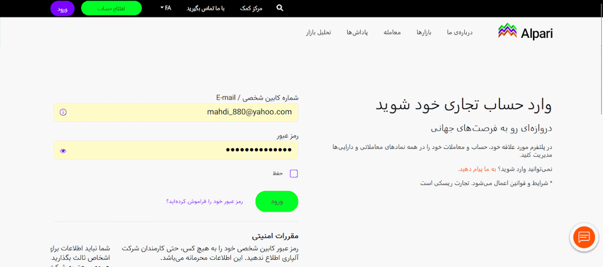Open مرکز کمک link
603x267 pixels.
[x=251, y=8]
